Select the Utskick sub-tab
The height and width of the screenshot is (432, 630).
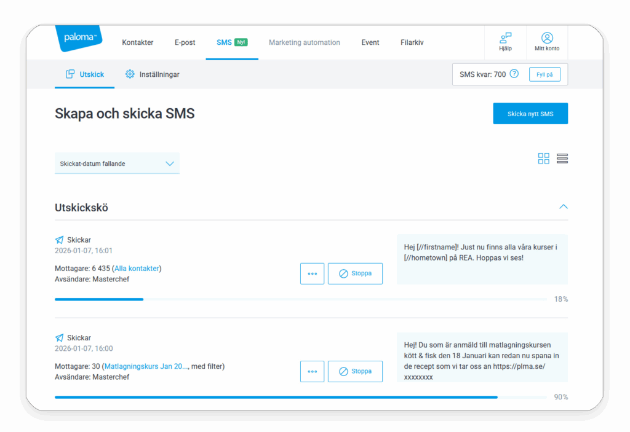[x=85, y=74]
